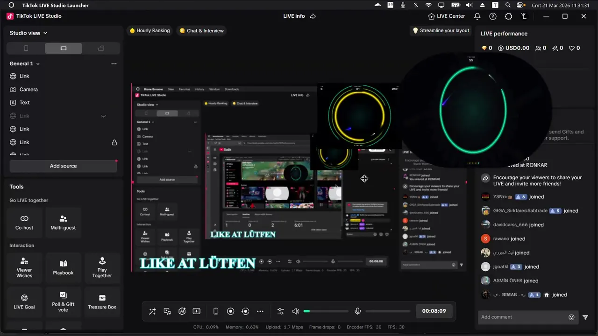This screenshot has height=336, width=598.
Task: Open the Apple menu logo
Action: pos(11,5)
